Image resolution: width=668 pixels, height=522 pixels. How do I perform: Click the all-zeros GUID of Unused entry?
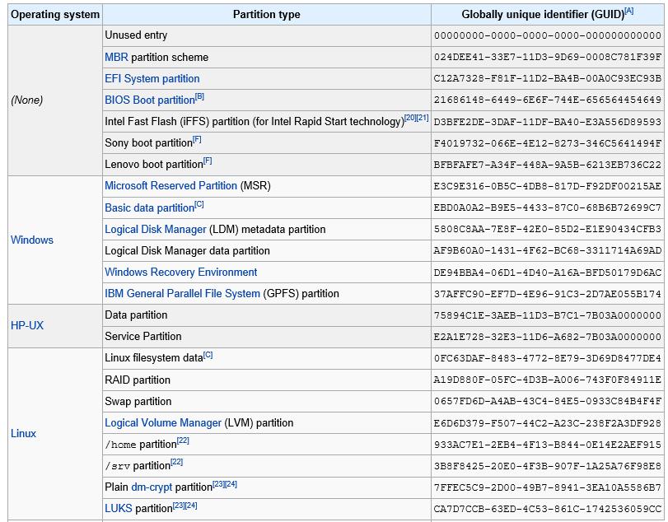[x=548, y=35]
